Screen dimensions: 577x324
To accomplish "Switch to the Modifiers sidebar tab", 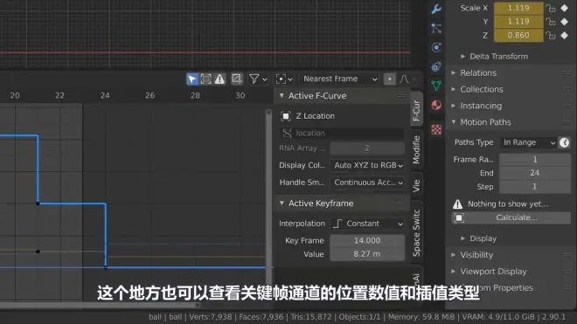I will (416, 149).
